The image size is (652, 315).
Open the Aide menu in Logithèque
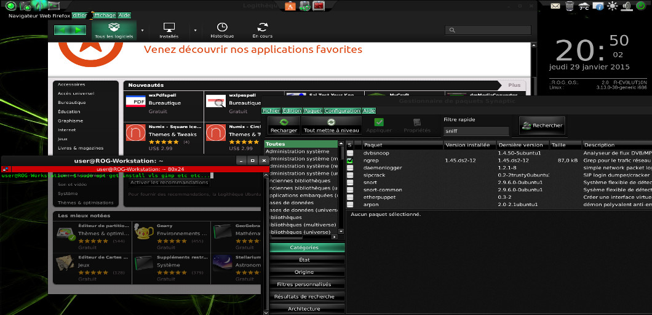(124, 15)
